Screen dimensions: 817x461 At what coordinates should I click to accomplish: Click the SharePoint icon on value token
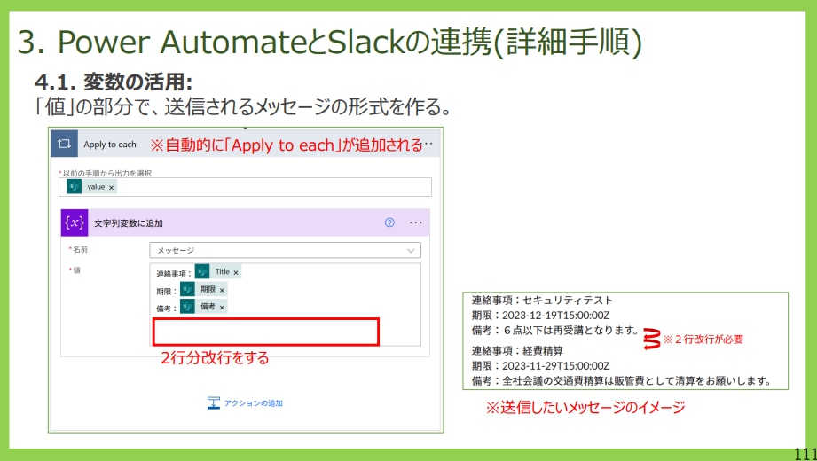pos(74,187)
